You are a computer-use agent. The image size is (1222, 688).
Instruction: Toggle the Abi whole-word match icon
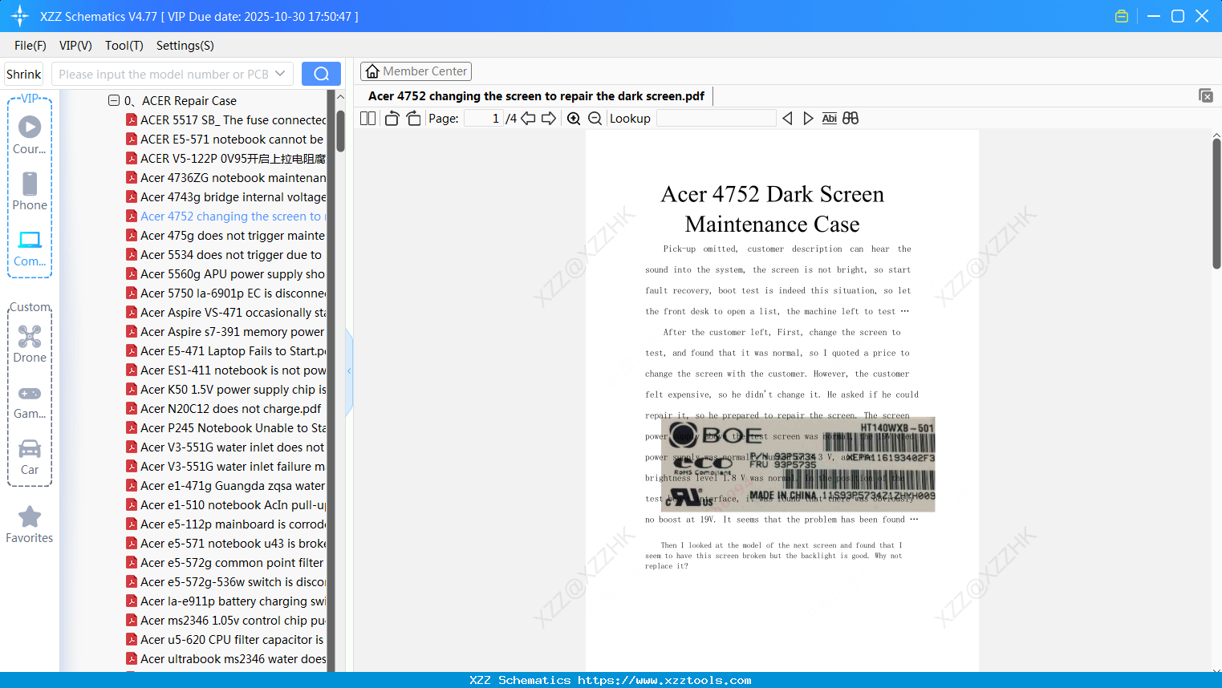830,119
